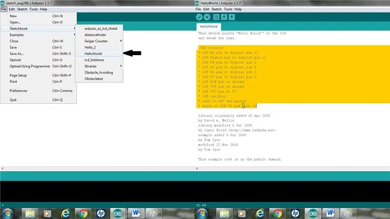The height and width of the screenshot is (219, 390).
Task: Open the Hello_2 sketch
Action: [99, 47]
